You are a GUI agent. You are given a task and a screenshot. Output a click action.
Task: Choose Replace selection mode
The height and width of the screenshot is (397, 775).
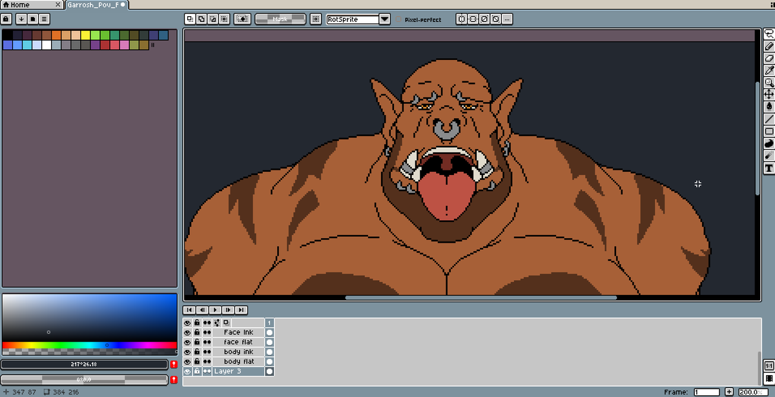coord(190,19)
